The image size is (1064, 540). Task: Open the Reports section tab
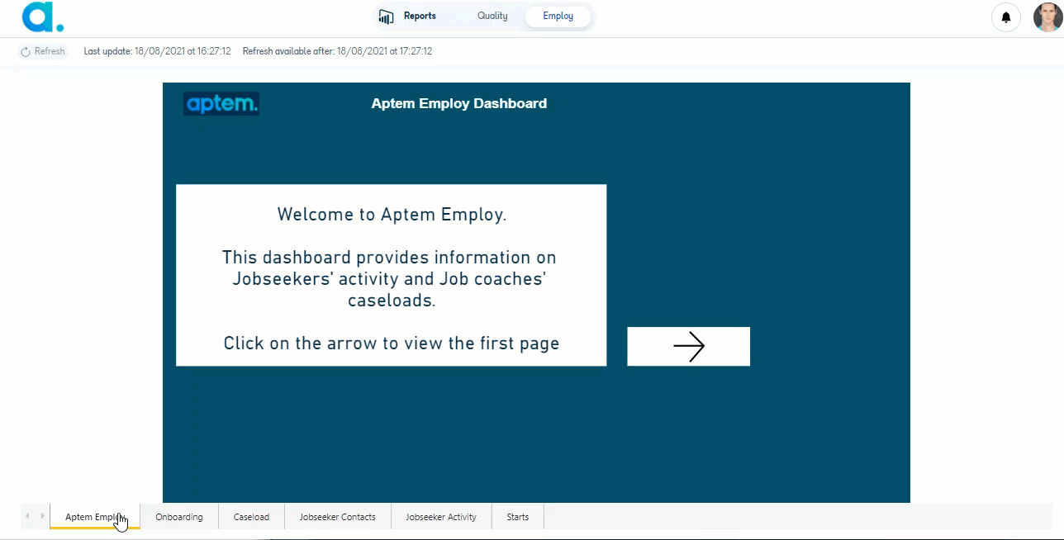point(408,17)
